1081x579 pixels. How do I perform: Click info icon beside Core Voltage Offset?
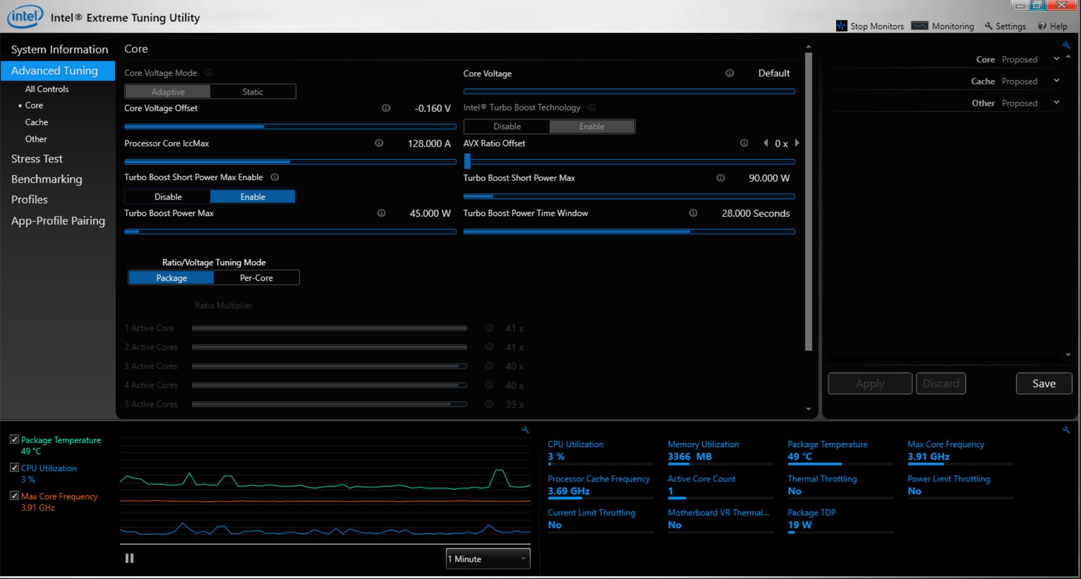pyautogui.click(x=386, y=108)
